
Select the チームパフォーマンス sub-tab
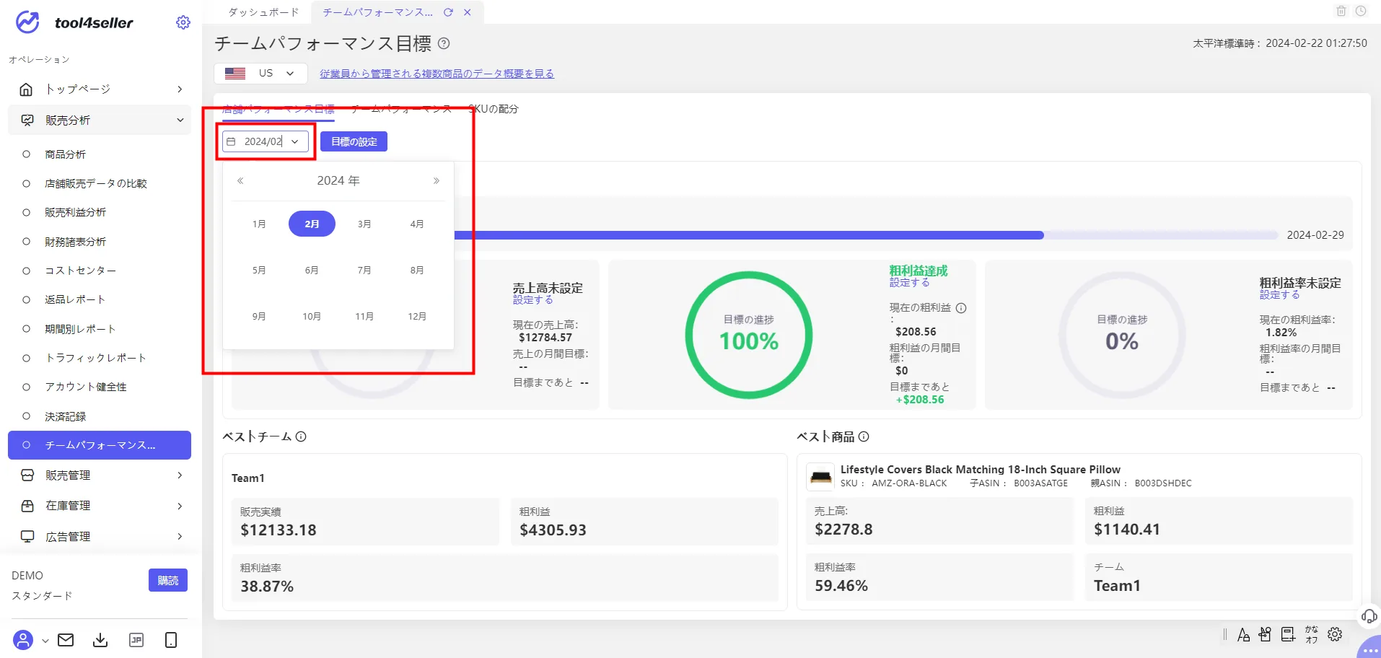click(x=401, y=109)
